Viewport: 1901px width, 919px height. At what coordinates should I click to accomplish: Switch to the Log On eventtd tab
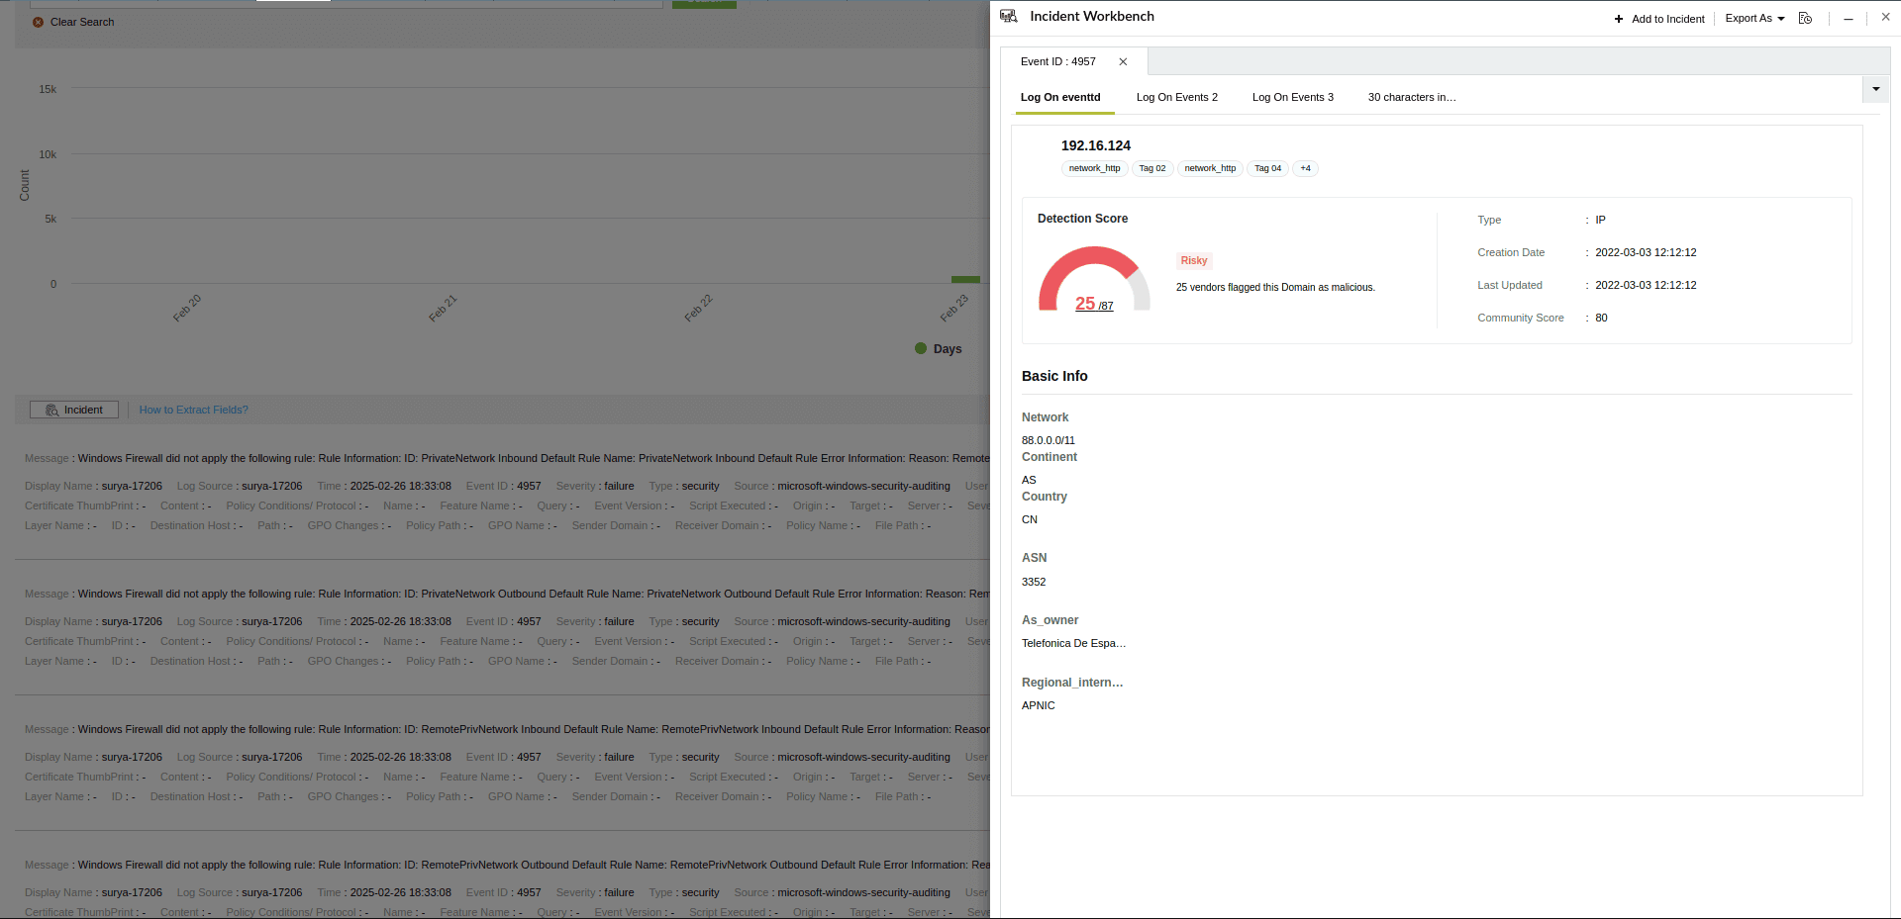1060,97
